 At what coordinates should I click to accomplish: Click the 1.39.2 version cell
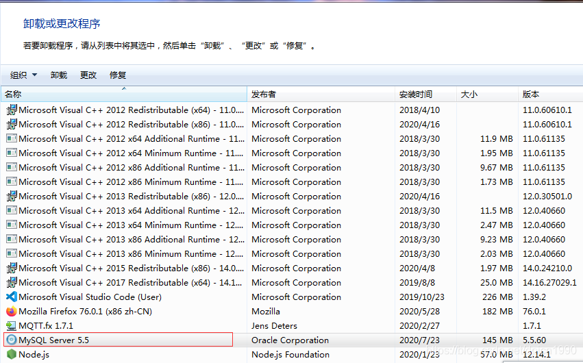click(534, 297)
